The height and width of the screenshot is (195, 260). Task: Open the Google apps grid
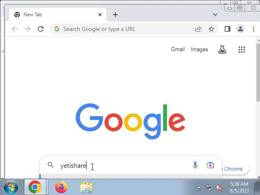(242, 50)
